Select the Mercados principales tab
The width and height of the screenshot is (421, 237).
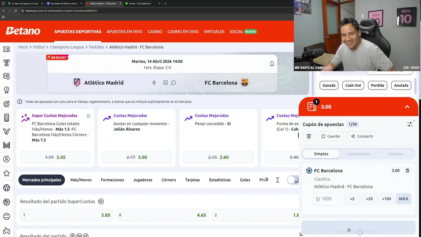coord(42,180)
